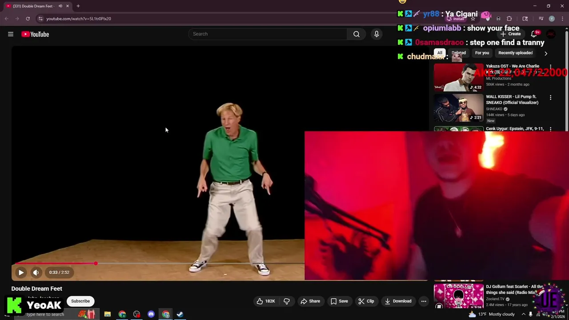Image resolution: width=569 pixels, height=320 pixels.
Task: Open options for WALL KISSER video
Action: (550, 97)
